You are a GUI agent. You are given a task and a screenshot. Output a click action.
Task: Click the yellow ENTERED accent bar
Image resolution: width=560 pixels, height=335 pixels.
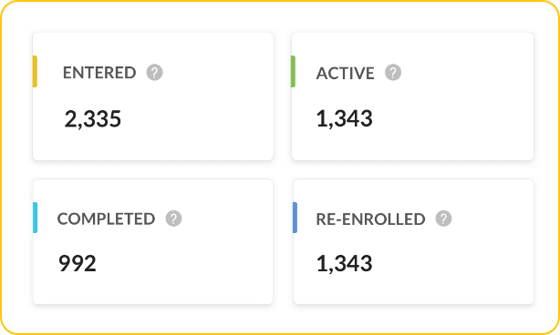pos(35,71)
